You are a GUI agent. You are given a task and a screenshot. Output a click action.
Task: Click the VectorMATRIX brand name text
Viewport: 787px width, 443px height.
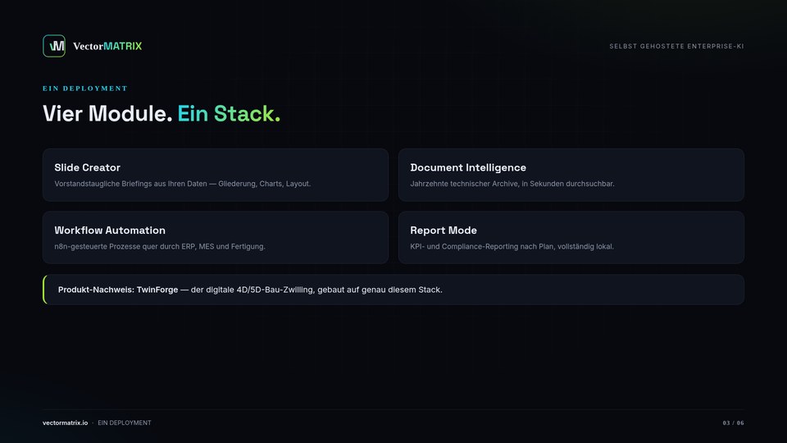tap(107, 46)
